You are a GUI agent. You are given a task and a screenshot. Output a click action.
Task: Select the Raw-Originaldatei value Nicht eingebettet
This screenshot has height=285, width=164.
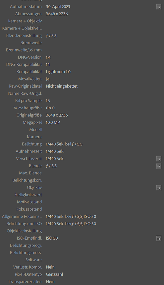[62, 86]
